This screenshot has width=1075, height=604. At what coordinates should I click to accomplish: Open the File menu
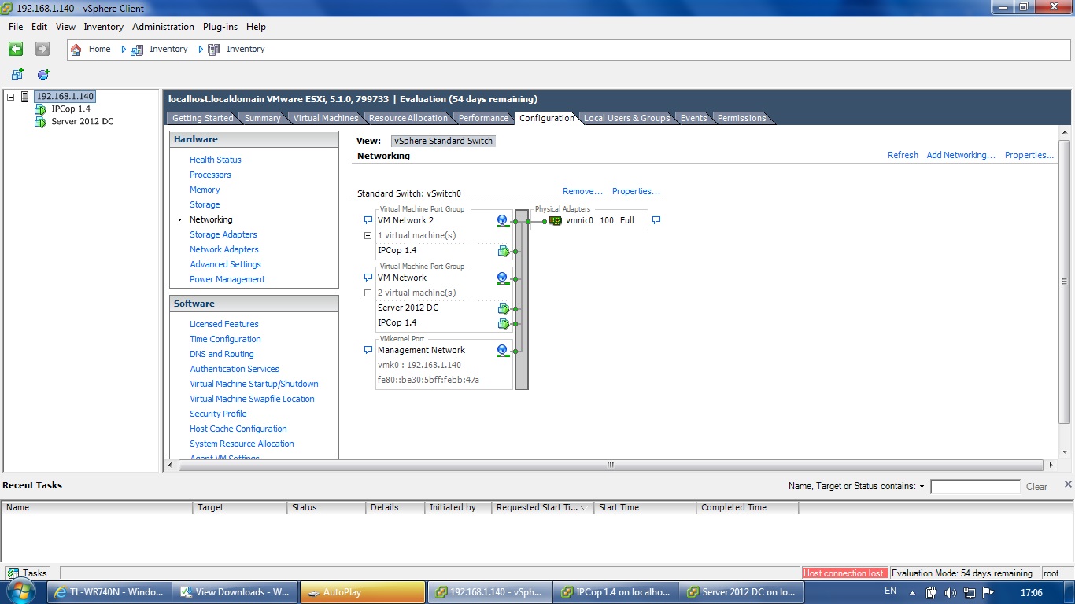click(x=16, y=27)
